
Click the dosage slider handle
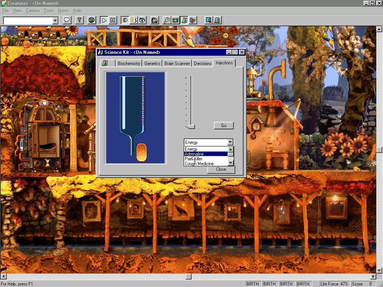point(191,127)
